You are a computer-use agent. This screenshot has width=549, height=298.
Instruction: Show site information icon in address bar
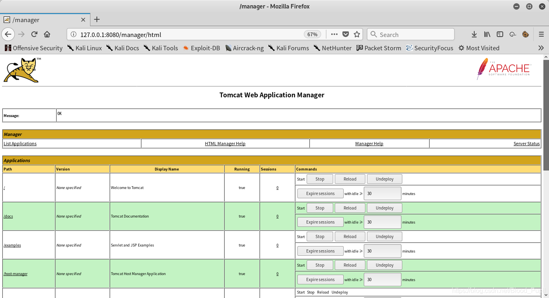click(73, 35)
